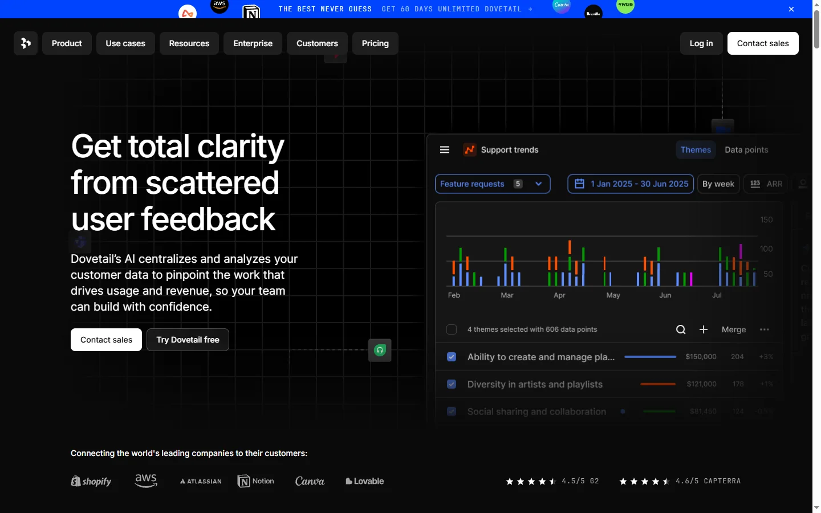Click the 4.6/5 Capterra star rating
821x513 pixels.
point(680,481)
